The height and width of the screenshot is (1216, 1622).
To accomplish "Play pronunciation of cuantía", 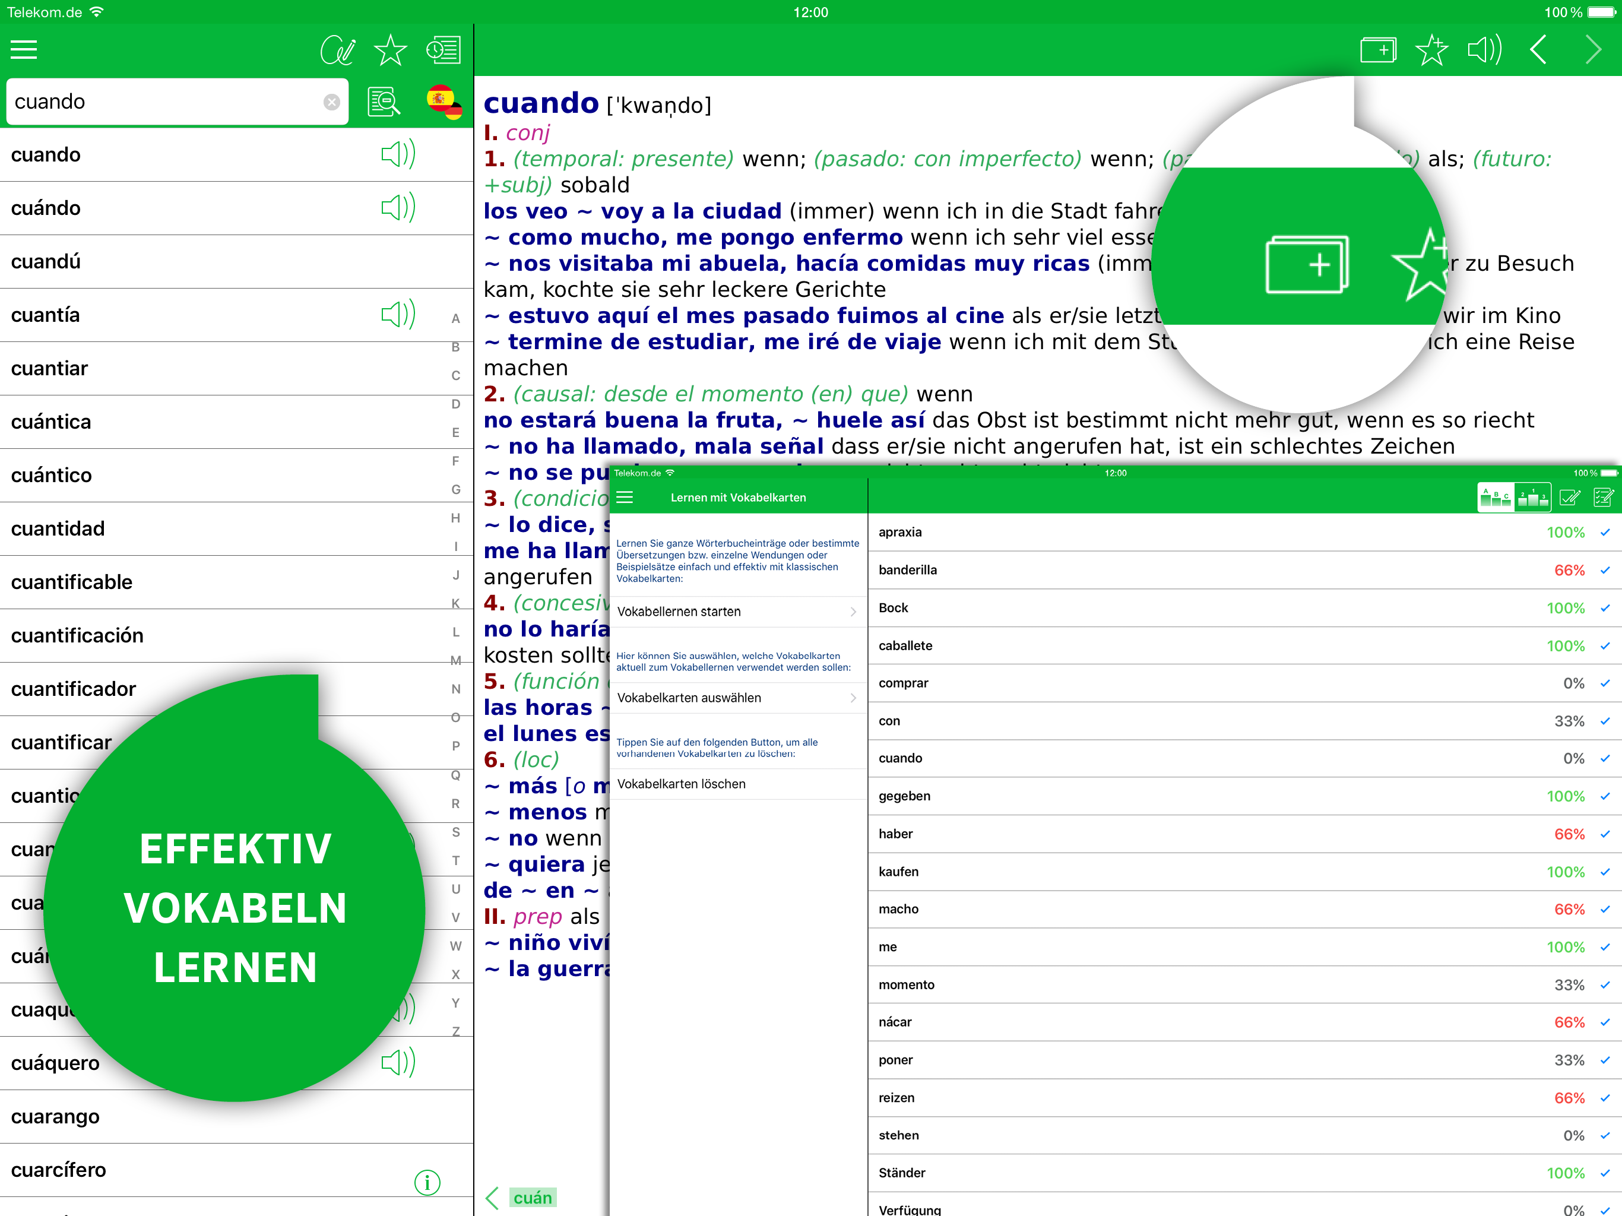I will coord(398,315).
